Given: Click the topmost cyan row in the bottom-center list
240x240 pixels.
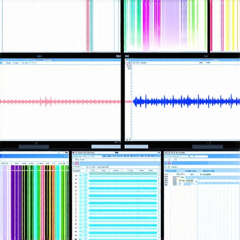Looking at the screenshot, I should (123, 173).
